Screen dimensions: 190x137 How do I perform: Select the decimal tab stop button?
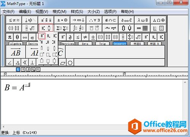(38, 69)
